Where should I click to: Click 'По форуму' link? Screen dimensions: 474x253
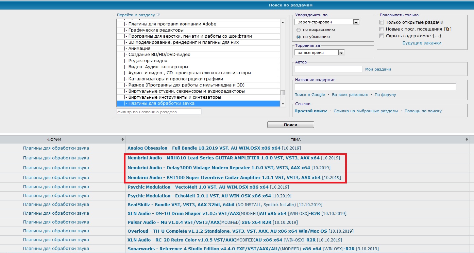coord(385,95)
